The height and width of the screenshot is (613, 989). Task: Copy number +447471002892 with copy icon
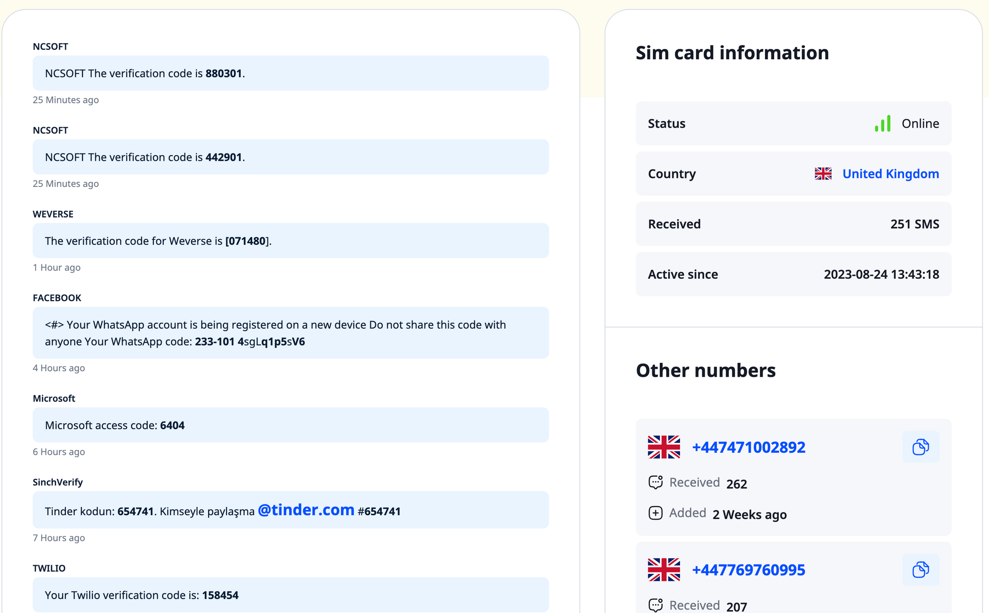[x=920, y=447]
